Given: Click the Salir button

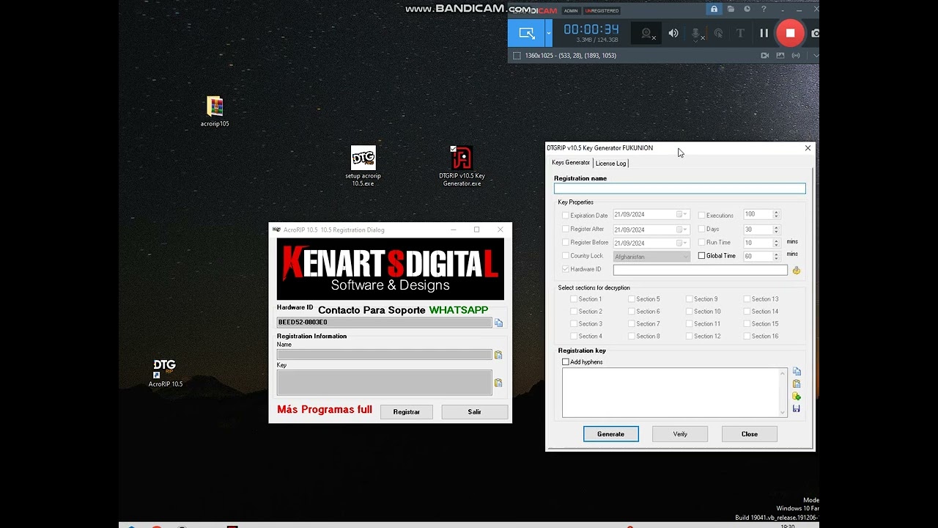Looking at the screenshot, I should click(x=475, y=412).
